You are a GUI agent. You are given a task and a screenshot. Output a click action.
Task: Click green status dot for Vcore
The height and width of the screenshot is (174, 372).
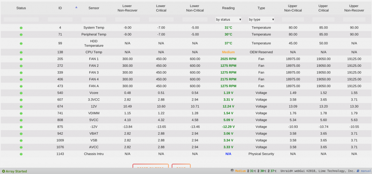coord(21,93)
